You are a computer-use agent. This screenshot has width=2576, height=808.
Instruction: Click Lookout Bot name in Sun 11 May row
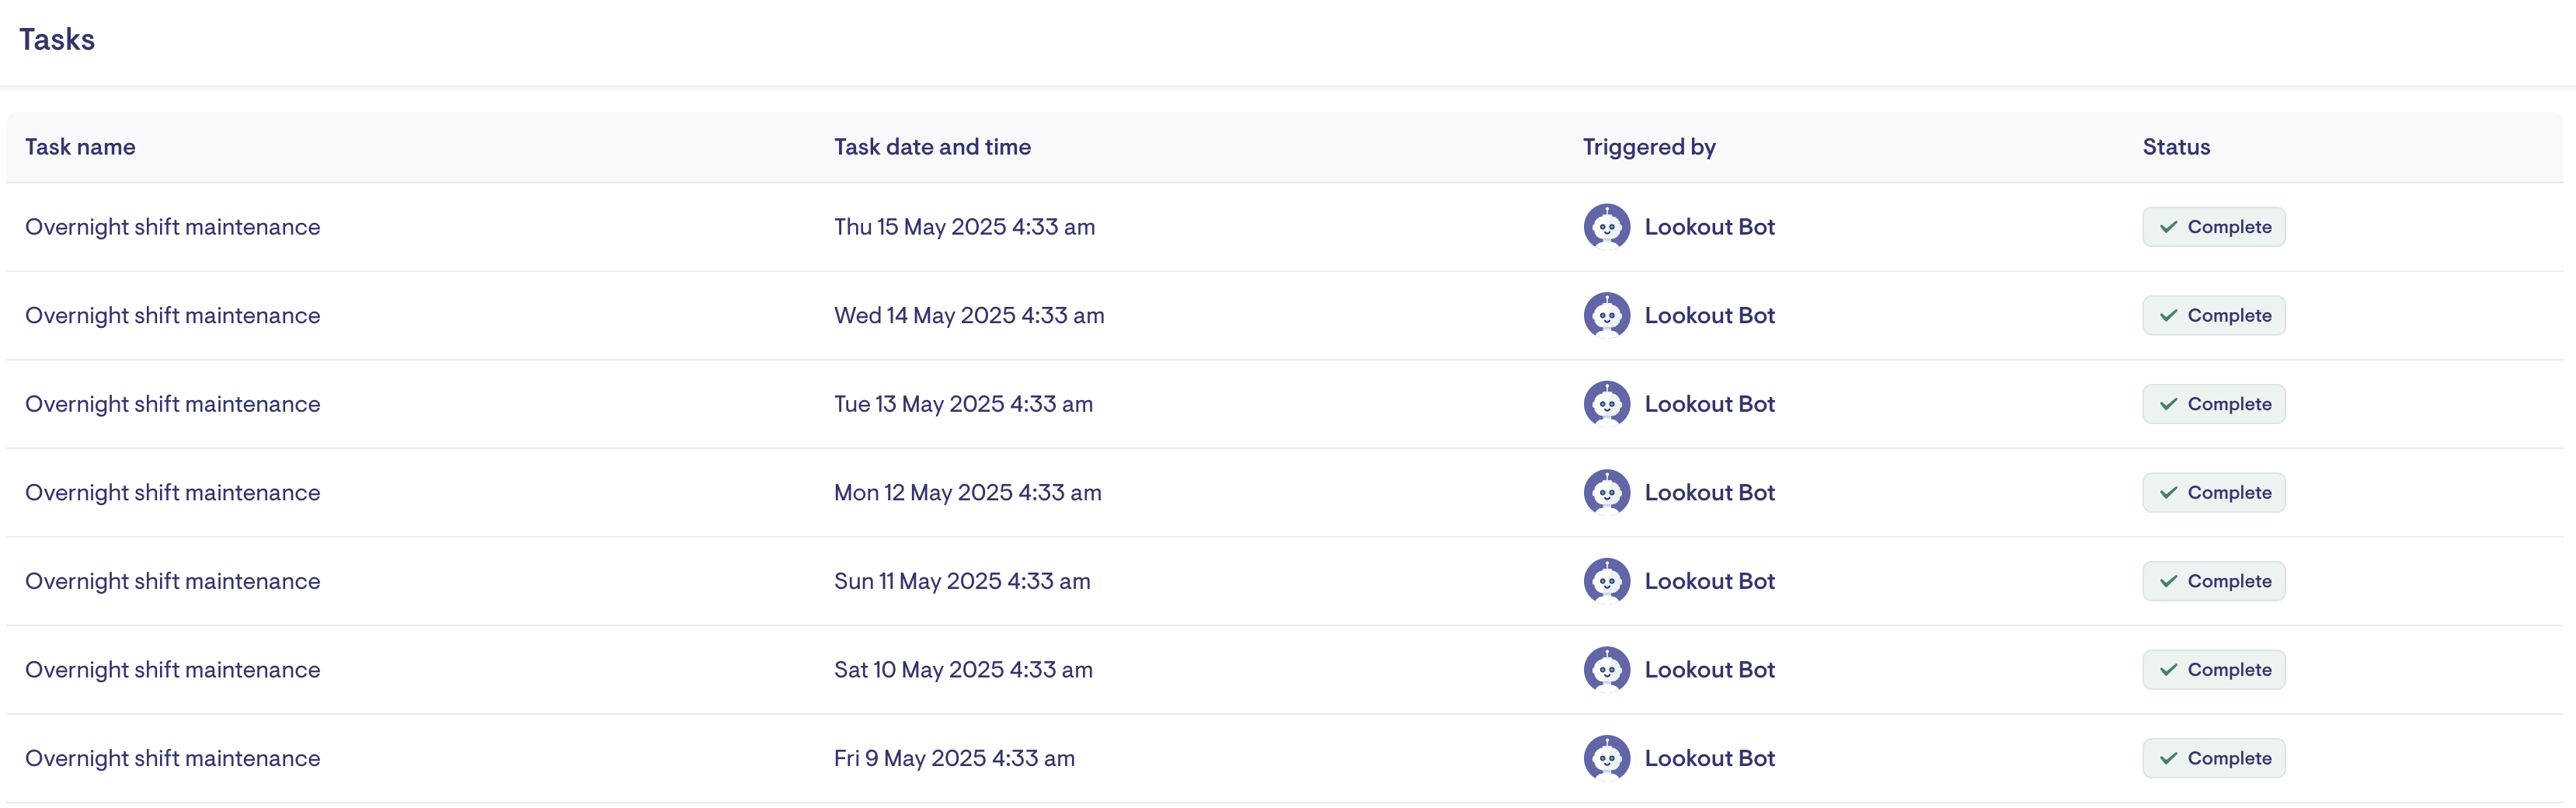pyautogui.click(x=1709, y=581)
